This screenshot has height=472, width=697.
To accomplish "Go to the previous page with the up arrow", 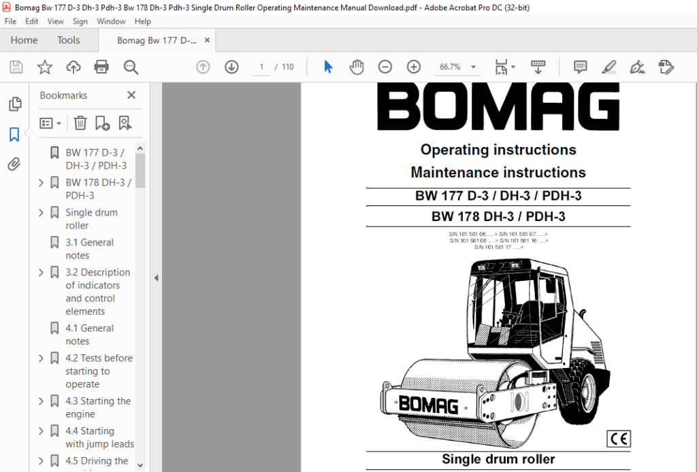I will pyautogui.click(x=203, y=67).
